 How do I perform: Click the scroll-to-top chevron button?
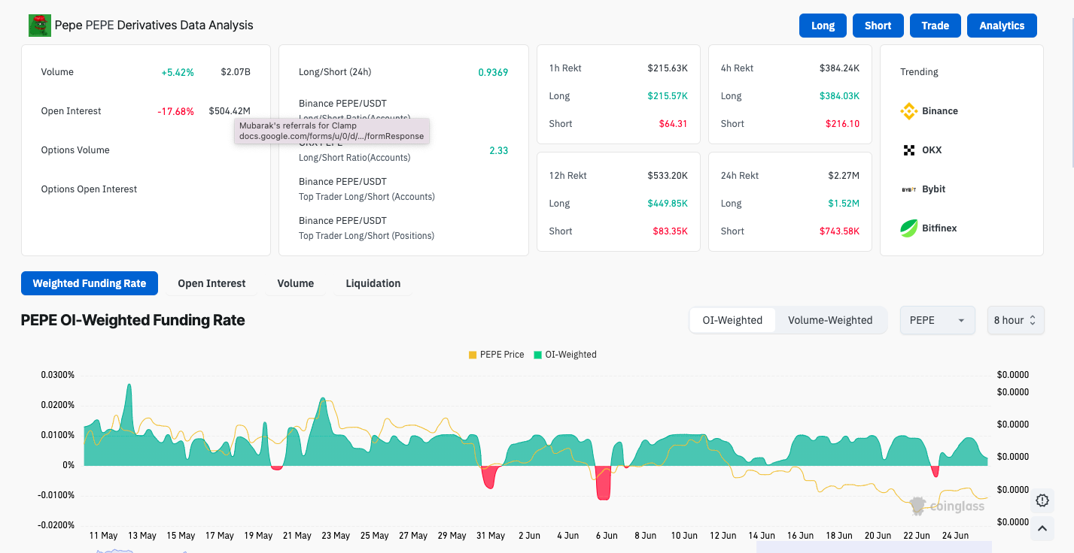click(x=1042, y=529)
